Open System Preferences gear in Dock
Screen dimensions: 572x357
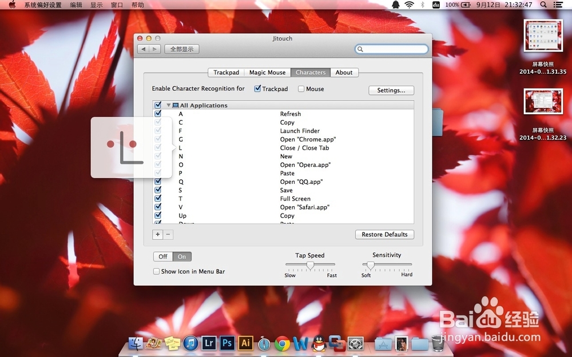(356, 343)
